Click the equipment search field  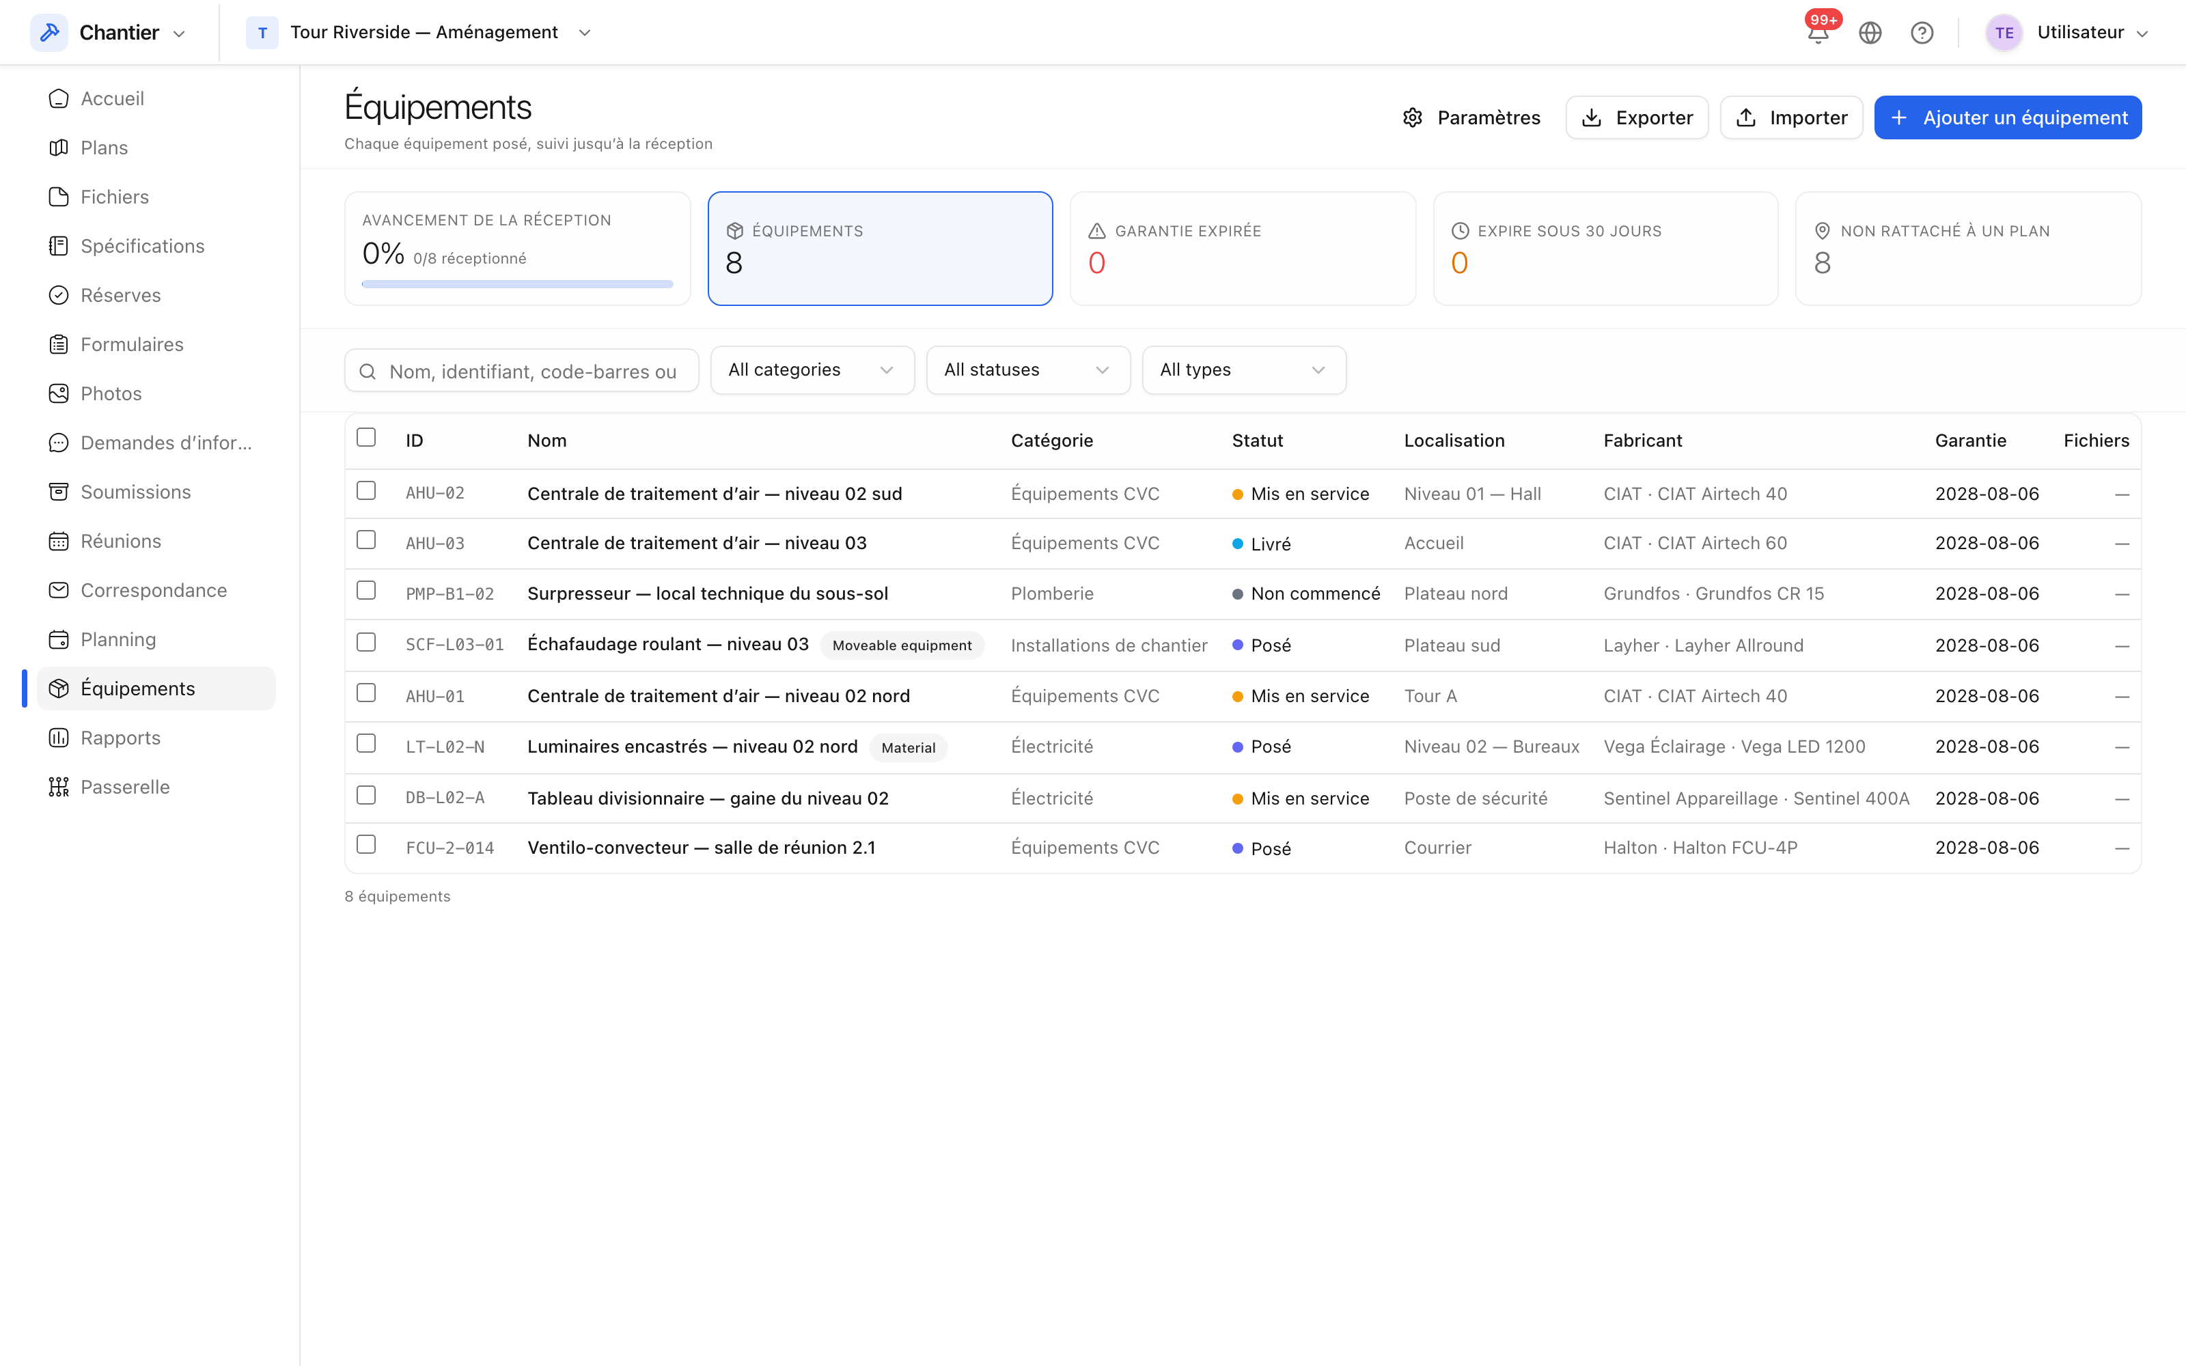522,372
